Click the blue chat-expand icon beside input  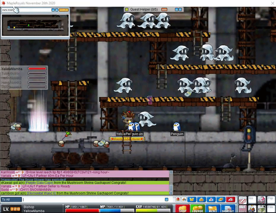(166, 199)
